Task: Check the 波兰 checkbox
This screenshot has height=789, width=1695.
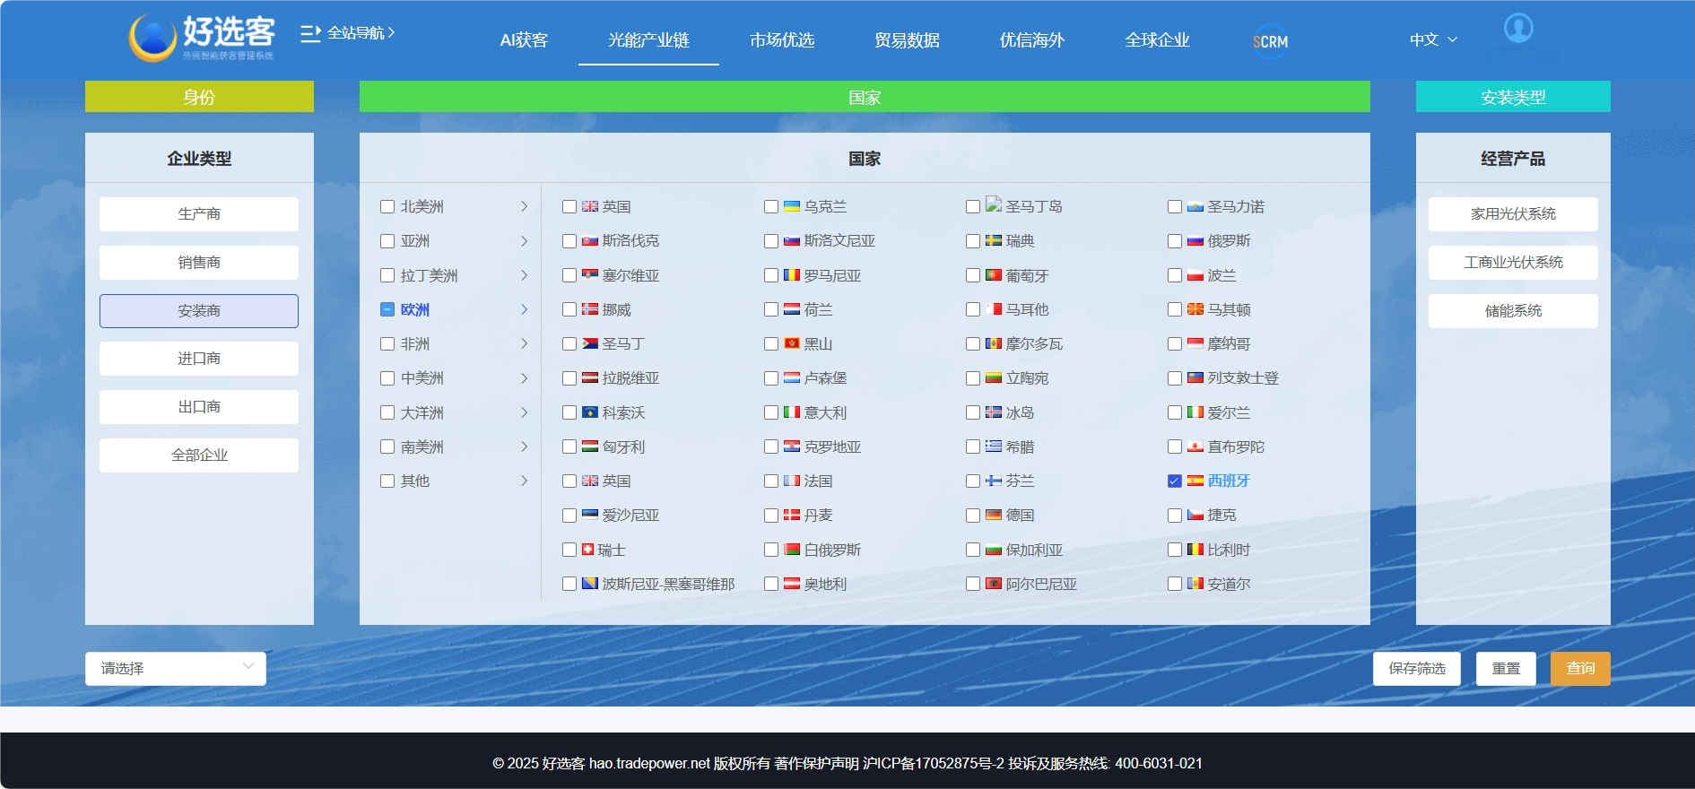Action: pos(1174,275)
